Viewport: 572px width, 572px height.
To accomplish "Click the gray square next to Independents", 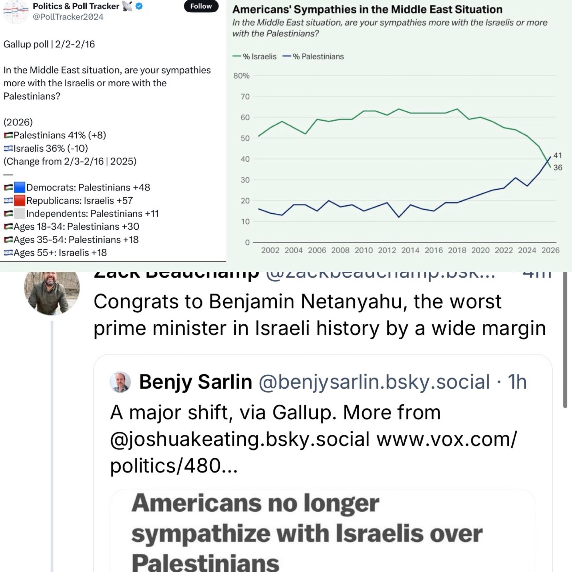I will coord(19,213).
